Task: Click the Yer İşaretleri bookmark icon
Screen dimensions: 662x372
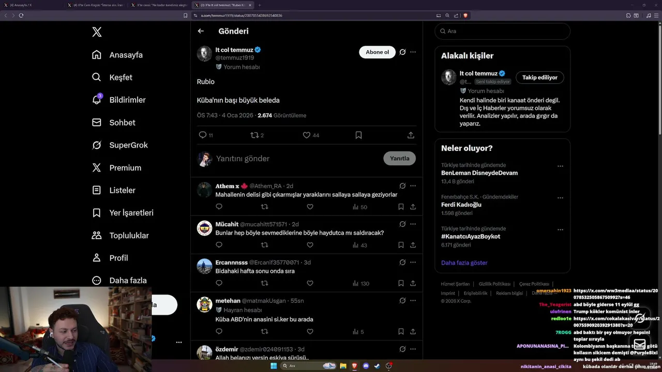Action: (x=97, y=213)
